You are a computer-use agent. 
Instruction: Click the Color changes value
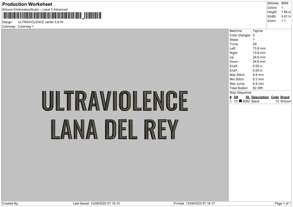[x=254, y=35]
